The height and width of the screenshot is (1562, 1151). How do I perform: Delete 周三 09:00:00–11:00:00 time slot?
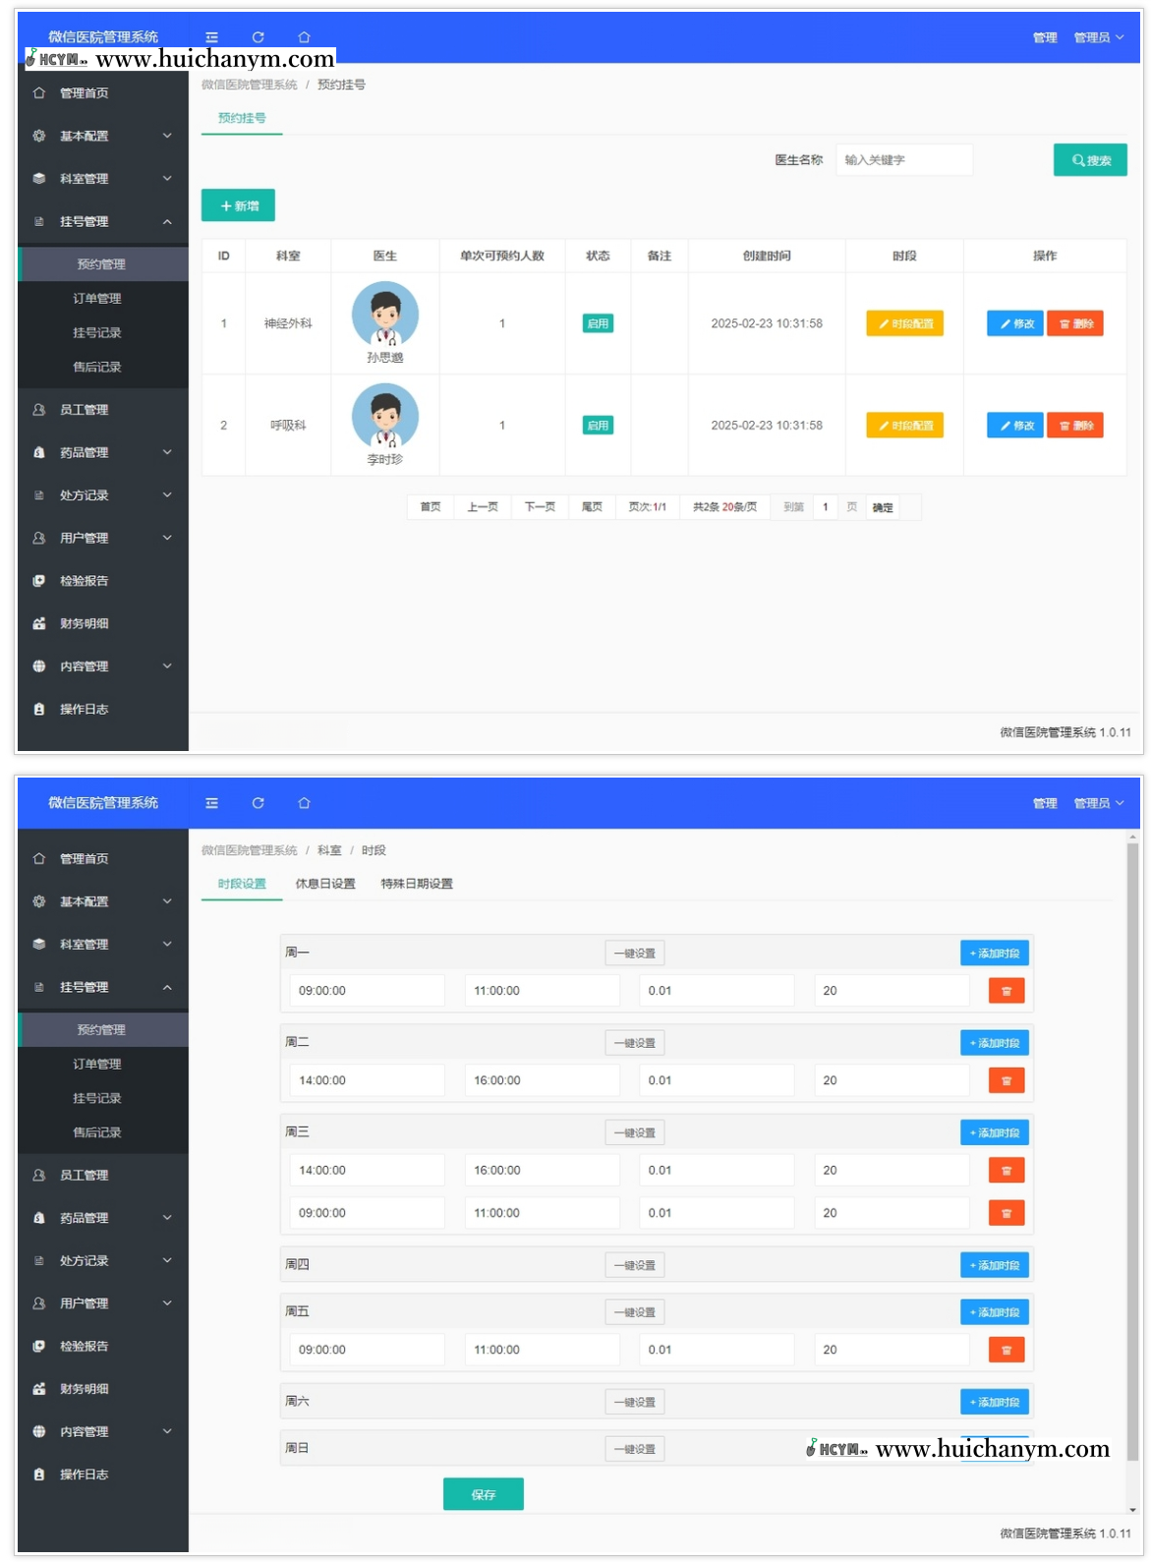click(x=1006, y=1213)
